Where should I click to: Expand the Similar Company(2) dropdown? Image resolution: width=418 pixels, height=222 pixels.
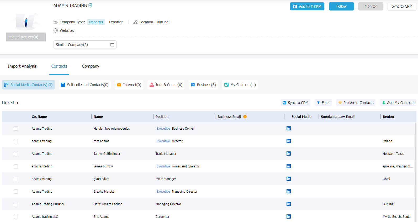(85, 45)
